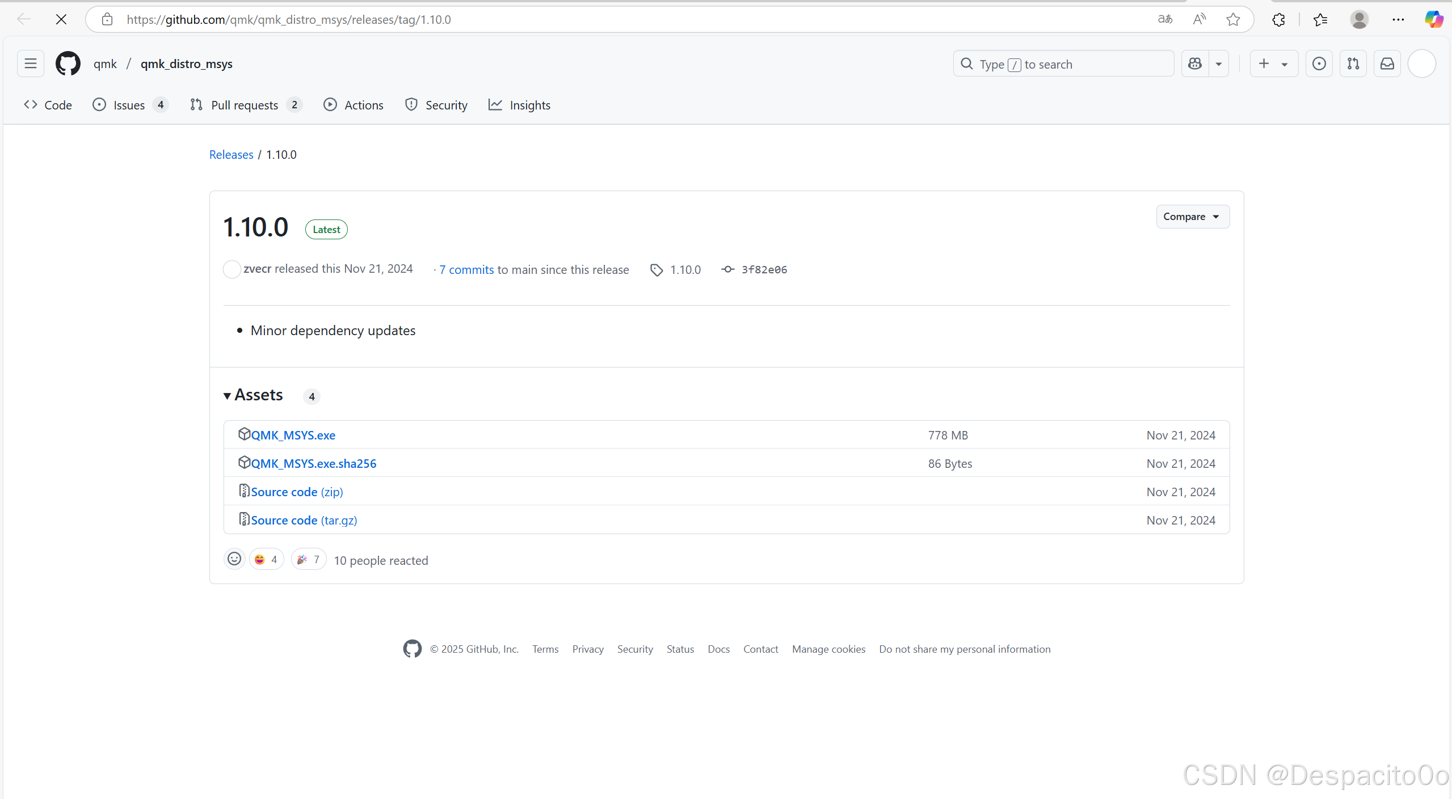Add page to favorites star icon
The height and width of the screenshot is (799, 1452).
point(1232,20)
